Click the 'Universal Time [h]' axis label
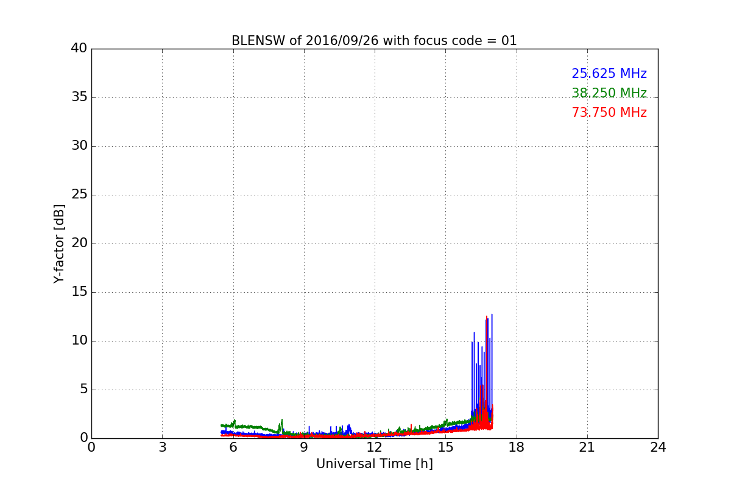The height and width of the screenshot is (487, 731). 375,464
